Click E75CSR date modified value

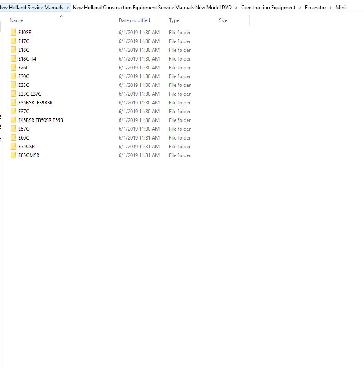139,147
